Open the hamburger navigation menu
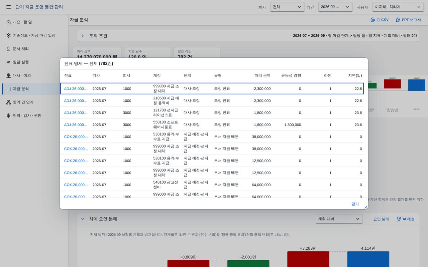This screenshot has width=428, height=267. [x=9, y=7]
